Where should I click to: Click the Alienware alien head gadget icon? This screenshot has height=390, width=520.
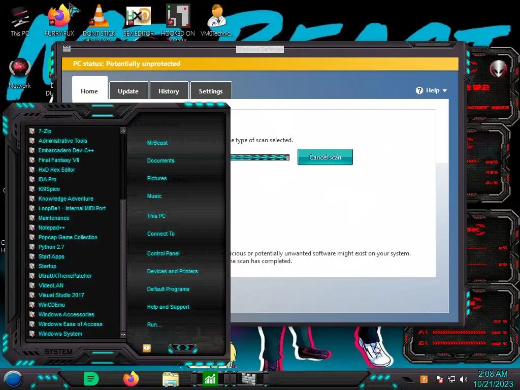coord(499,69)
